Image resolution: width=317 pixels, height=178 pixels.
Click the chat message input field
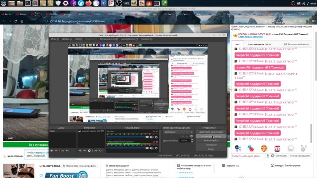[248, 156]
